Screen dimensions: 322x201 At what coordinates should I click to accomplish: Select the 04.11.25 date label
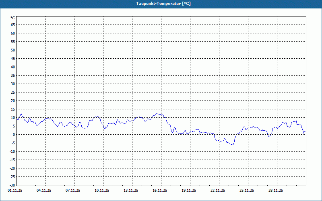tap(44, 191)
